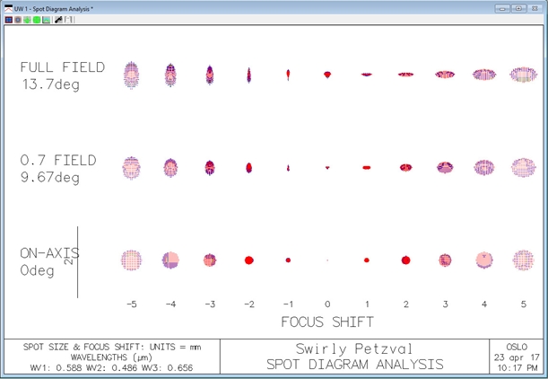This screenshot has width=548, height=379.
Task: Click the vertical scale bar beside ON-AXIS
Action: point(78,262)
